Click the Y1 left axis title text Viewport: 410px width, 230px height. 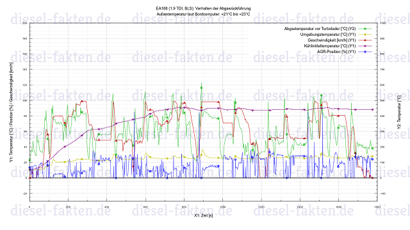coord(11,112)
